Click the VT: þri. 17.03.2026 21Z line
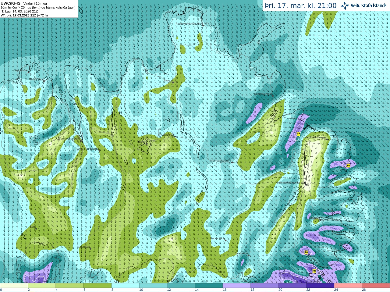This screenshot has width=390, height=292. [24, 15]
